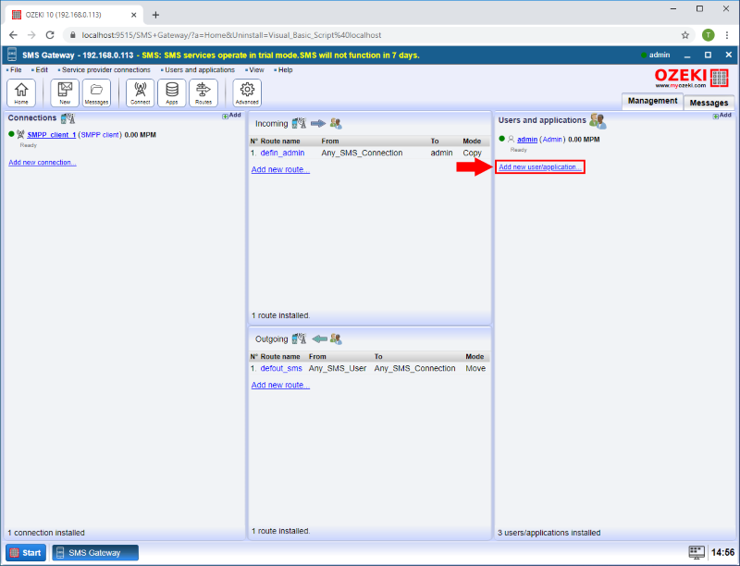Click Any_SMS_User in Outgoing route row

coord(338,368)
